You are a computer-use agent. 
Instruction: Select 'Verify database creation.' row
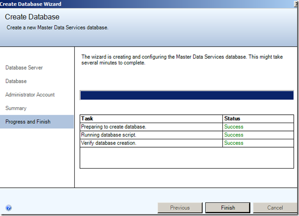tap(187, 143)
